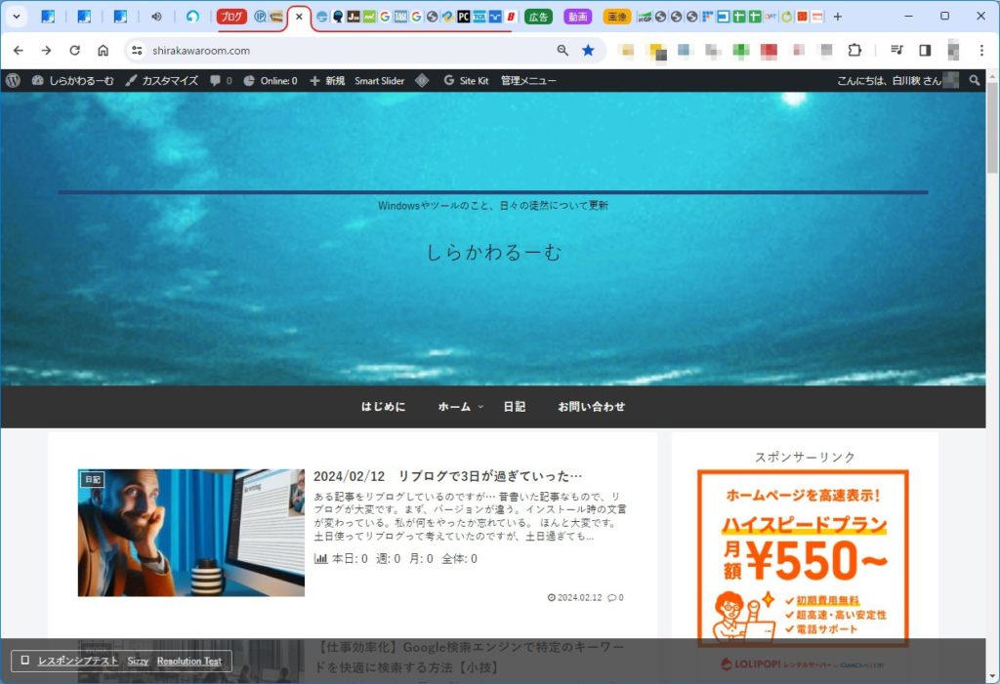Select お問い合わせ in the navigation menu

(x=591, y=407)
